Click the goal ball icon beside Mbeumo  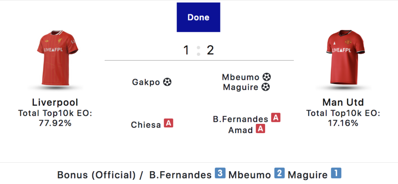[x=266, y=77]
